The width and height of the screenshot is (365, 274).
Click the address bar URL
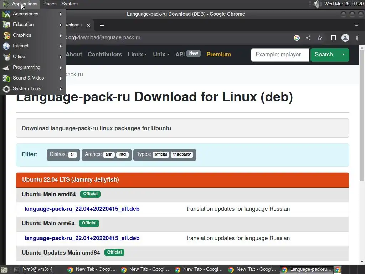tap(103, 37)
